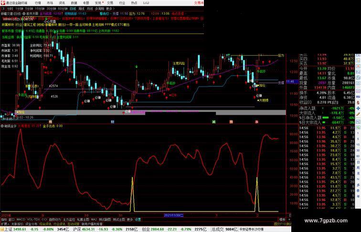This screenshot has height=232, width=361.
Task: Click the 图文F10 button
Action: pos(279,224)
